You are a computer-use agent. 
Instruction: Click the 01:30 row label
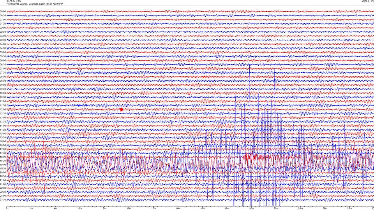coord(3,24)
